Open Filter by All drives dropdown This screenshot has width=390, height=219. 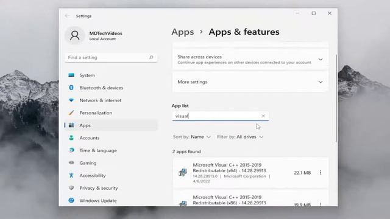pyautogui.click(x=240, y=137)
